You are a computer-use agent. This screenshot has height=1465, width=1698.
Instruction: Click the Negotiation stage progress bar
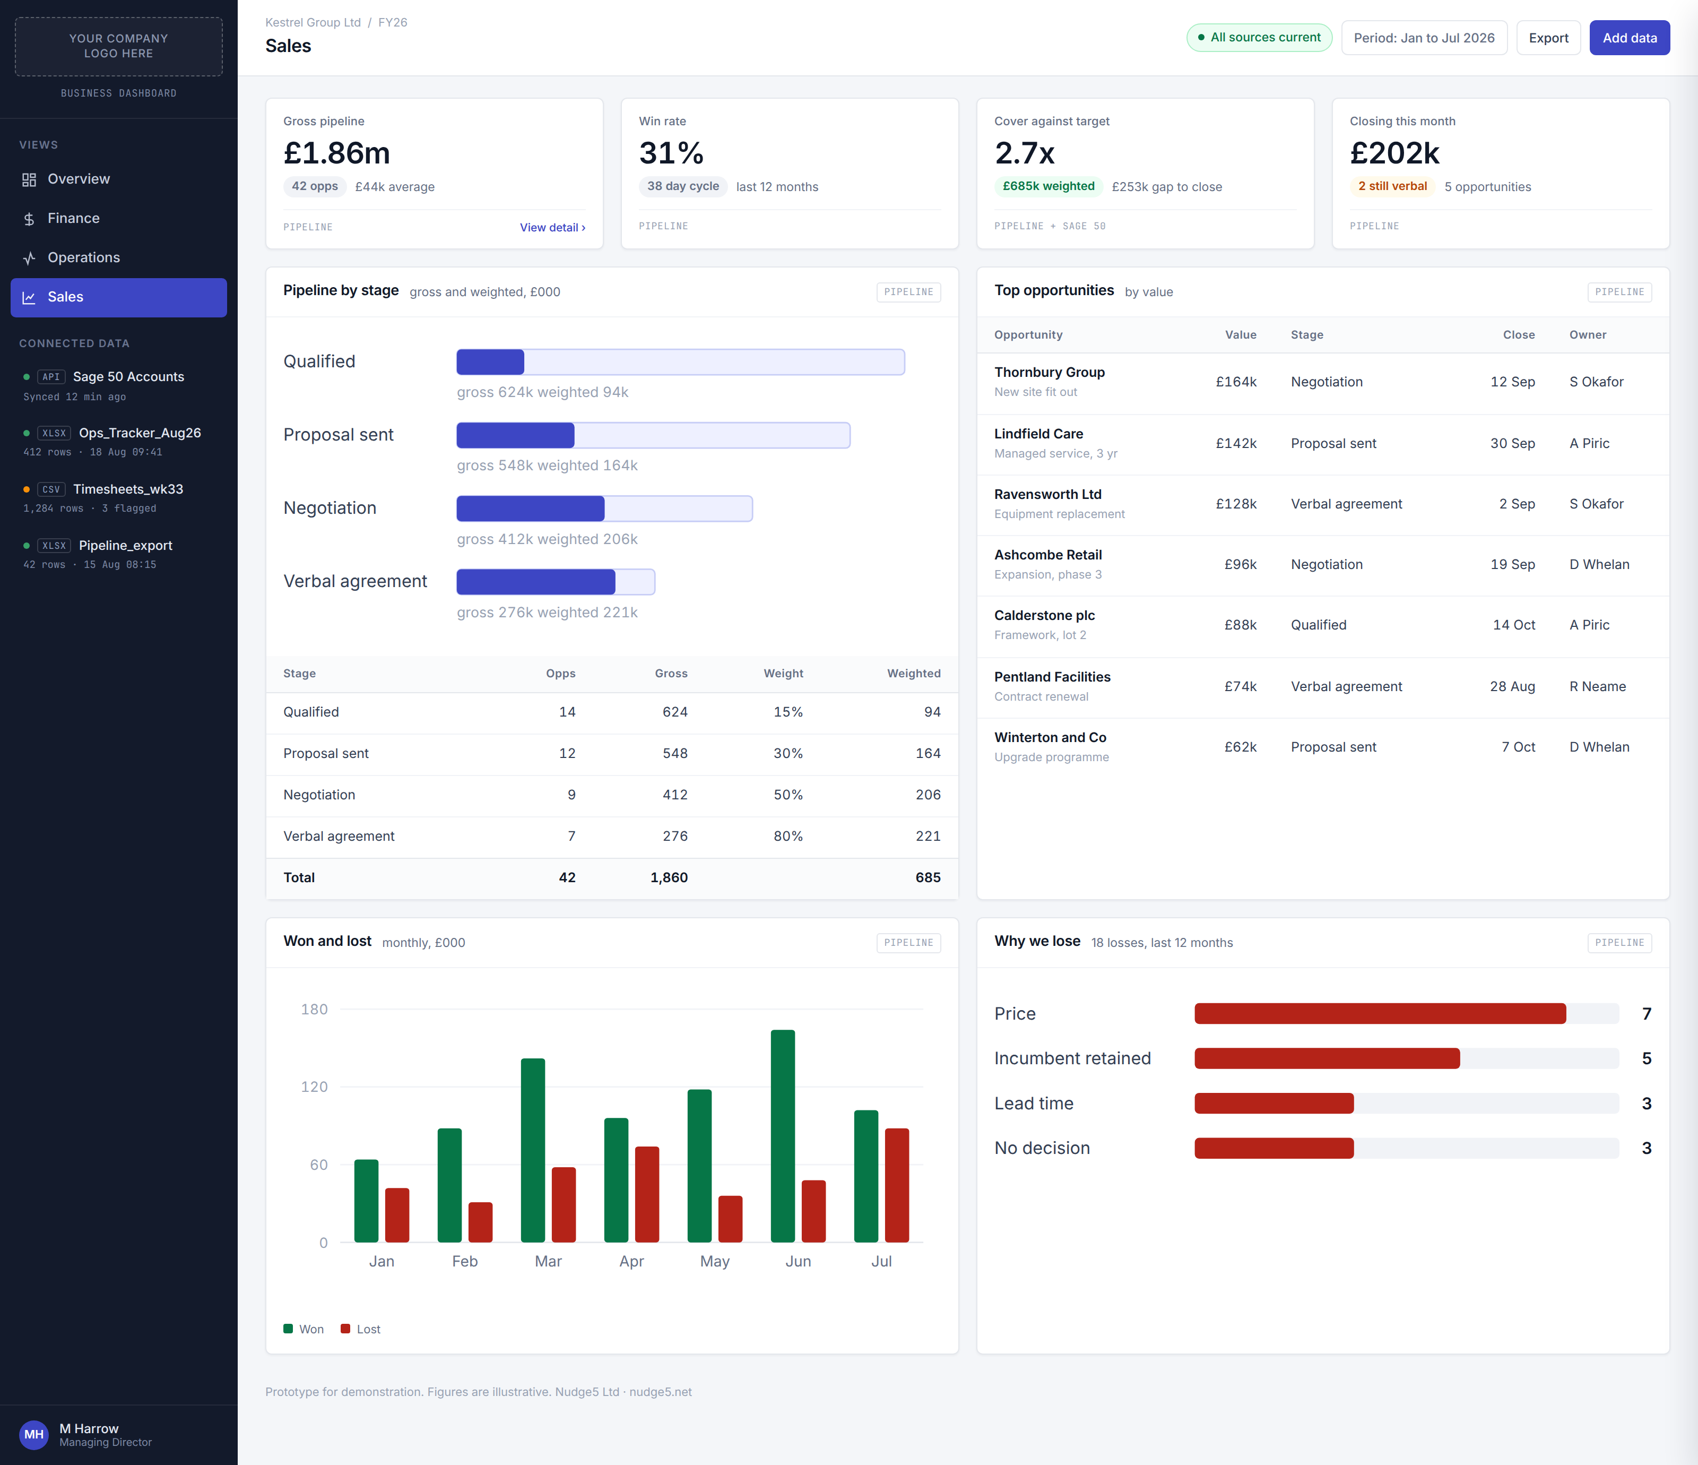[x=604, y=509]
